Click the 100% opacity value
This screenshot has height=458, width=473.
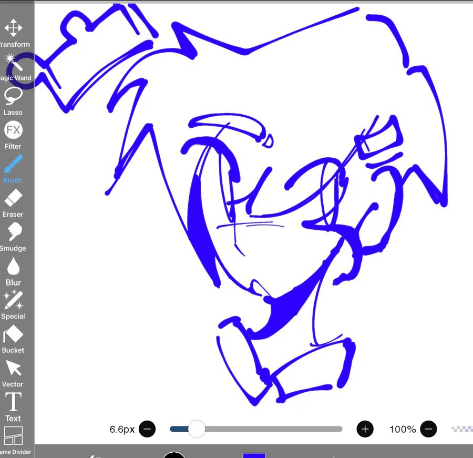coord(403,429)
